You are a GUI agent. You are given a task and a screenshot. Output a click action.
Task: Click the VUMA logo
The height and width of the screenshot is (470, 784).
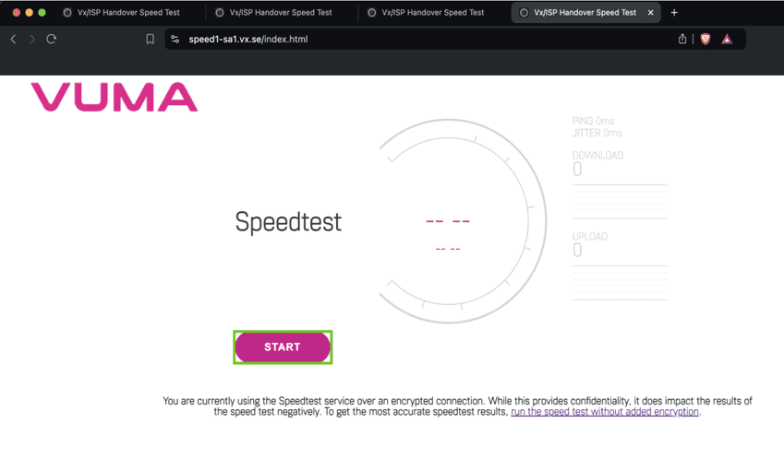click(115, 98)
